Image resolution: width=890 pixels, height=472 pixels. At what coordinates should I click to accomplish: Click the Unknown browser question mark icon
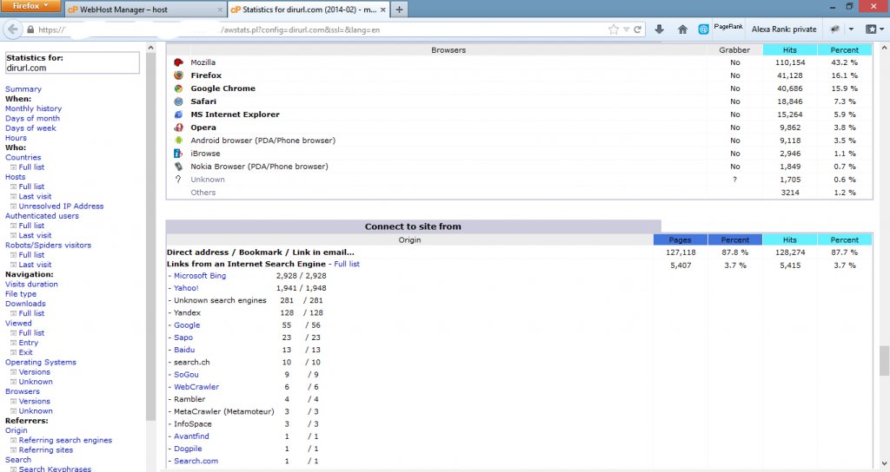pyautogui.click(x=178, y=180)
